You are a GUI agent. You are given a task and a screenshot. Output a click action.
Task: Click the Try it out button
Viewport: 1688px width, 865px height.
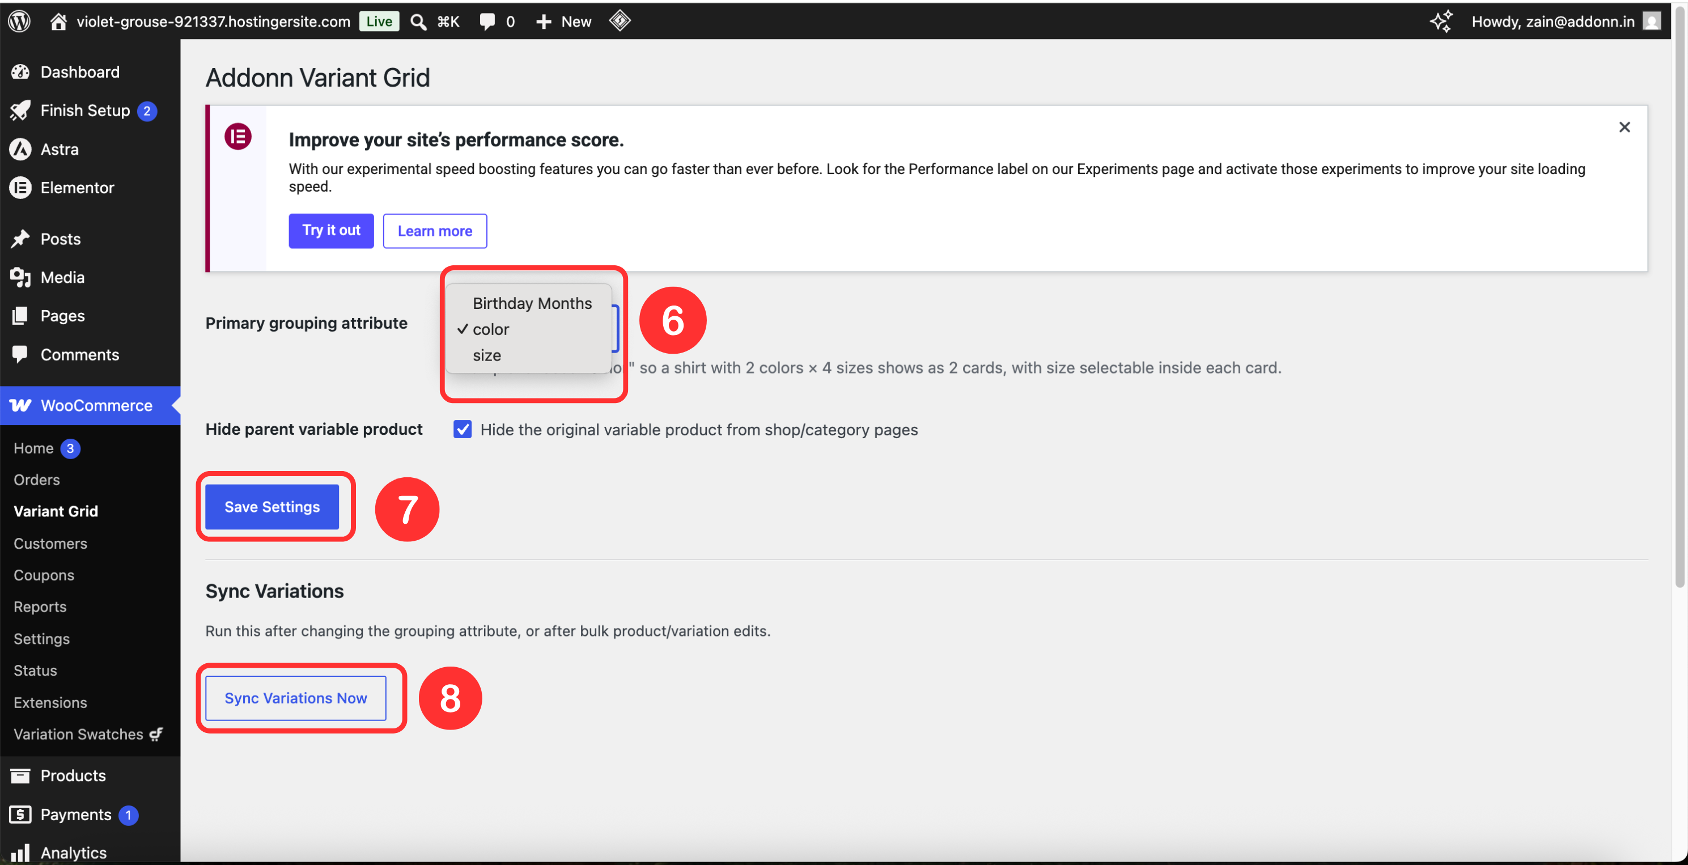coord(331,231)
